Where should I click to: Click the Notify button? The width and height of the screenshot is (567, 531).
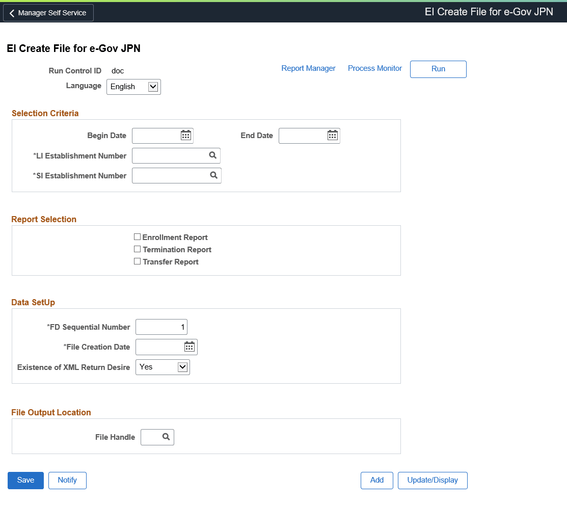[x=67, y=480]
